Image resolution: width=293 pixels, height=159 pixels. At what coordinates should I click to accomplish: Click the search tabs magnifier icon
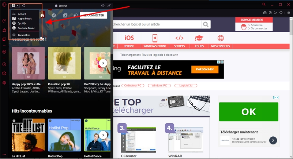click(x=264, y=4)
